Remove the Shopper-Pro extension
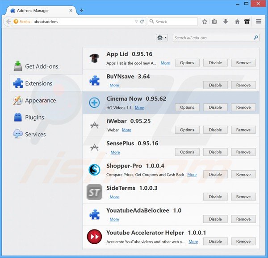 243,174
